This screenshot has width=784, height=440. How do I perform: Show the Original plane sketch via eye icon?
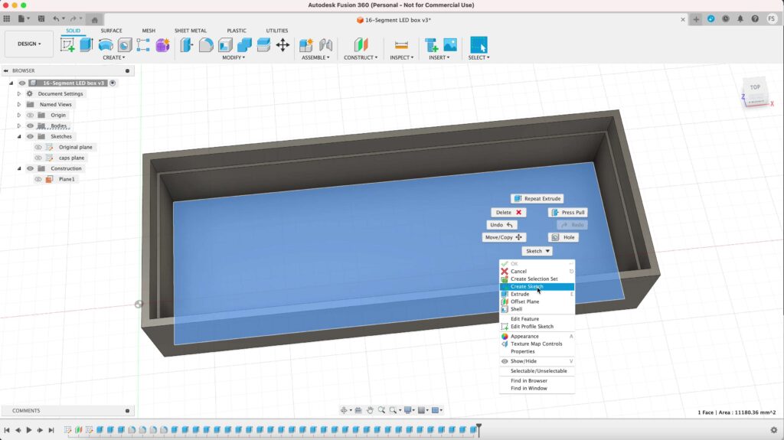38,147
